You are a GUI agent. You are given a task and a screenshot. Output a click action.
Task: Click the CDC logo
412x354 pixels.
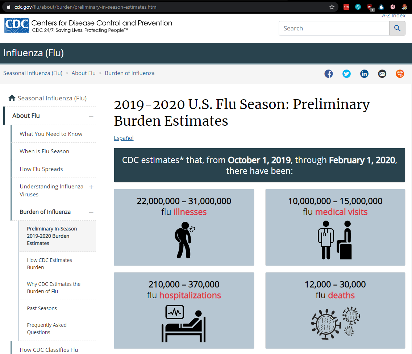tap(17, 25)
